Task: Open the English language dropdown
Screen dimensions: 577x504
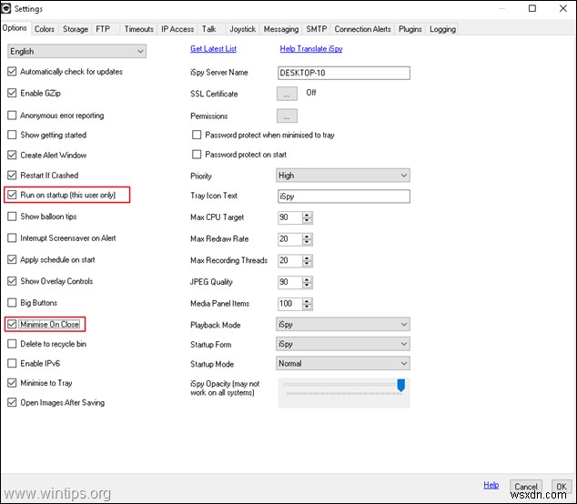Action: click(x=76, y=51)
